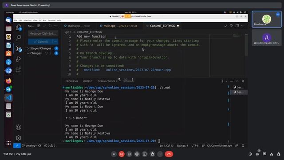Toggle the microphone in Meet
This screenshot has width=284, height=160.
click(x=114, y=154)
